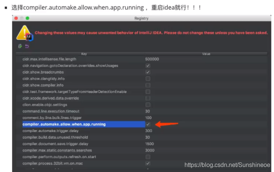Click the purple revert-to-default arrow icon

pyautogui.click(x=26, y=46)
